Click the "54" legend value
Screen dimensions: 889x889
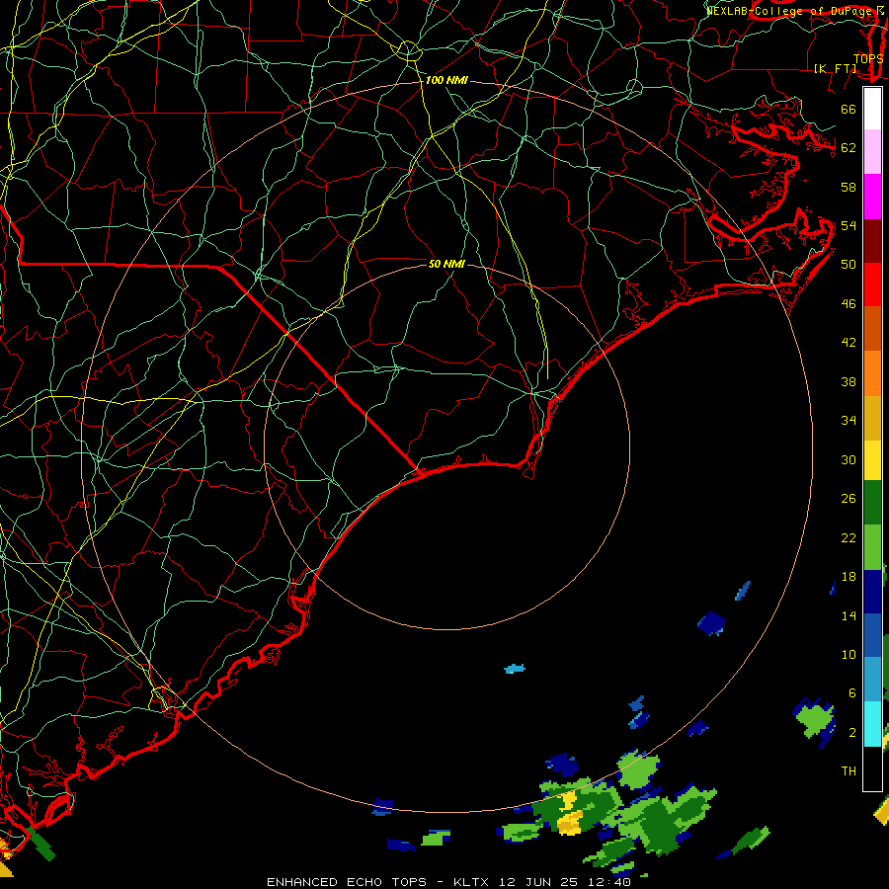pyautogui.click(x=849, y=225)
